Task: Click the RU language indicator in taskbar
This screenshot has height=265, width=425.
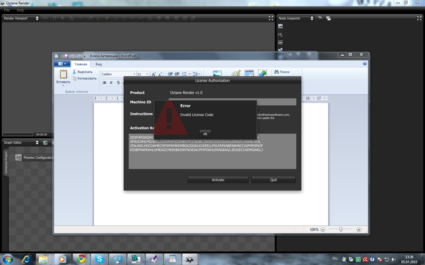Action: [335, 259]
